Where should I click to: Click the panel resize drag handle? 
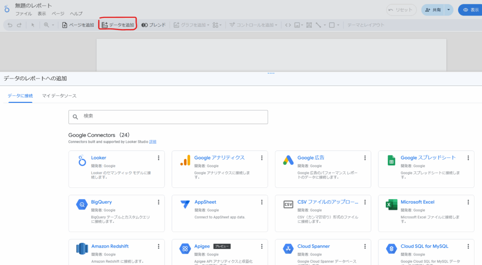click(271, 73)
